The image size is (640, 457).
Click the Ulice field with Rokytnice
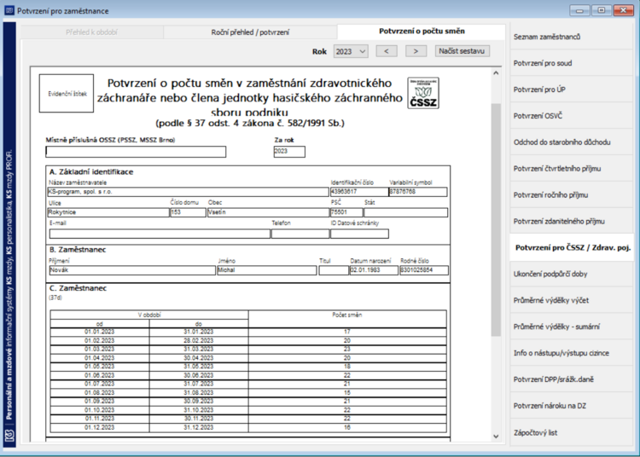point(108,212)
